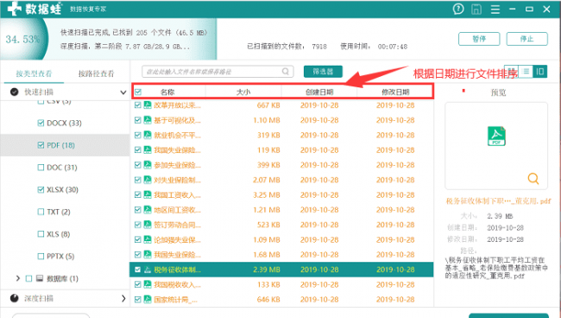561x318 pixels.
Task: Uncheck the 667 KB file row checkbox
Action: (138, 105)
